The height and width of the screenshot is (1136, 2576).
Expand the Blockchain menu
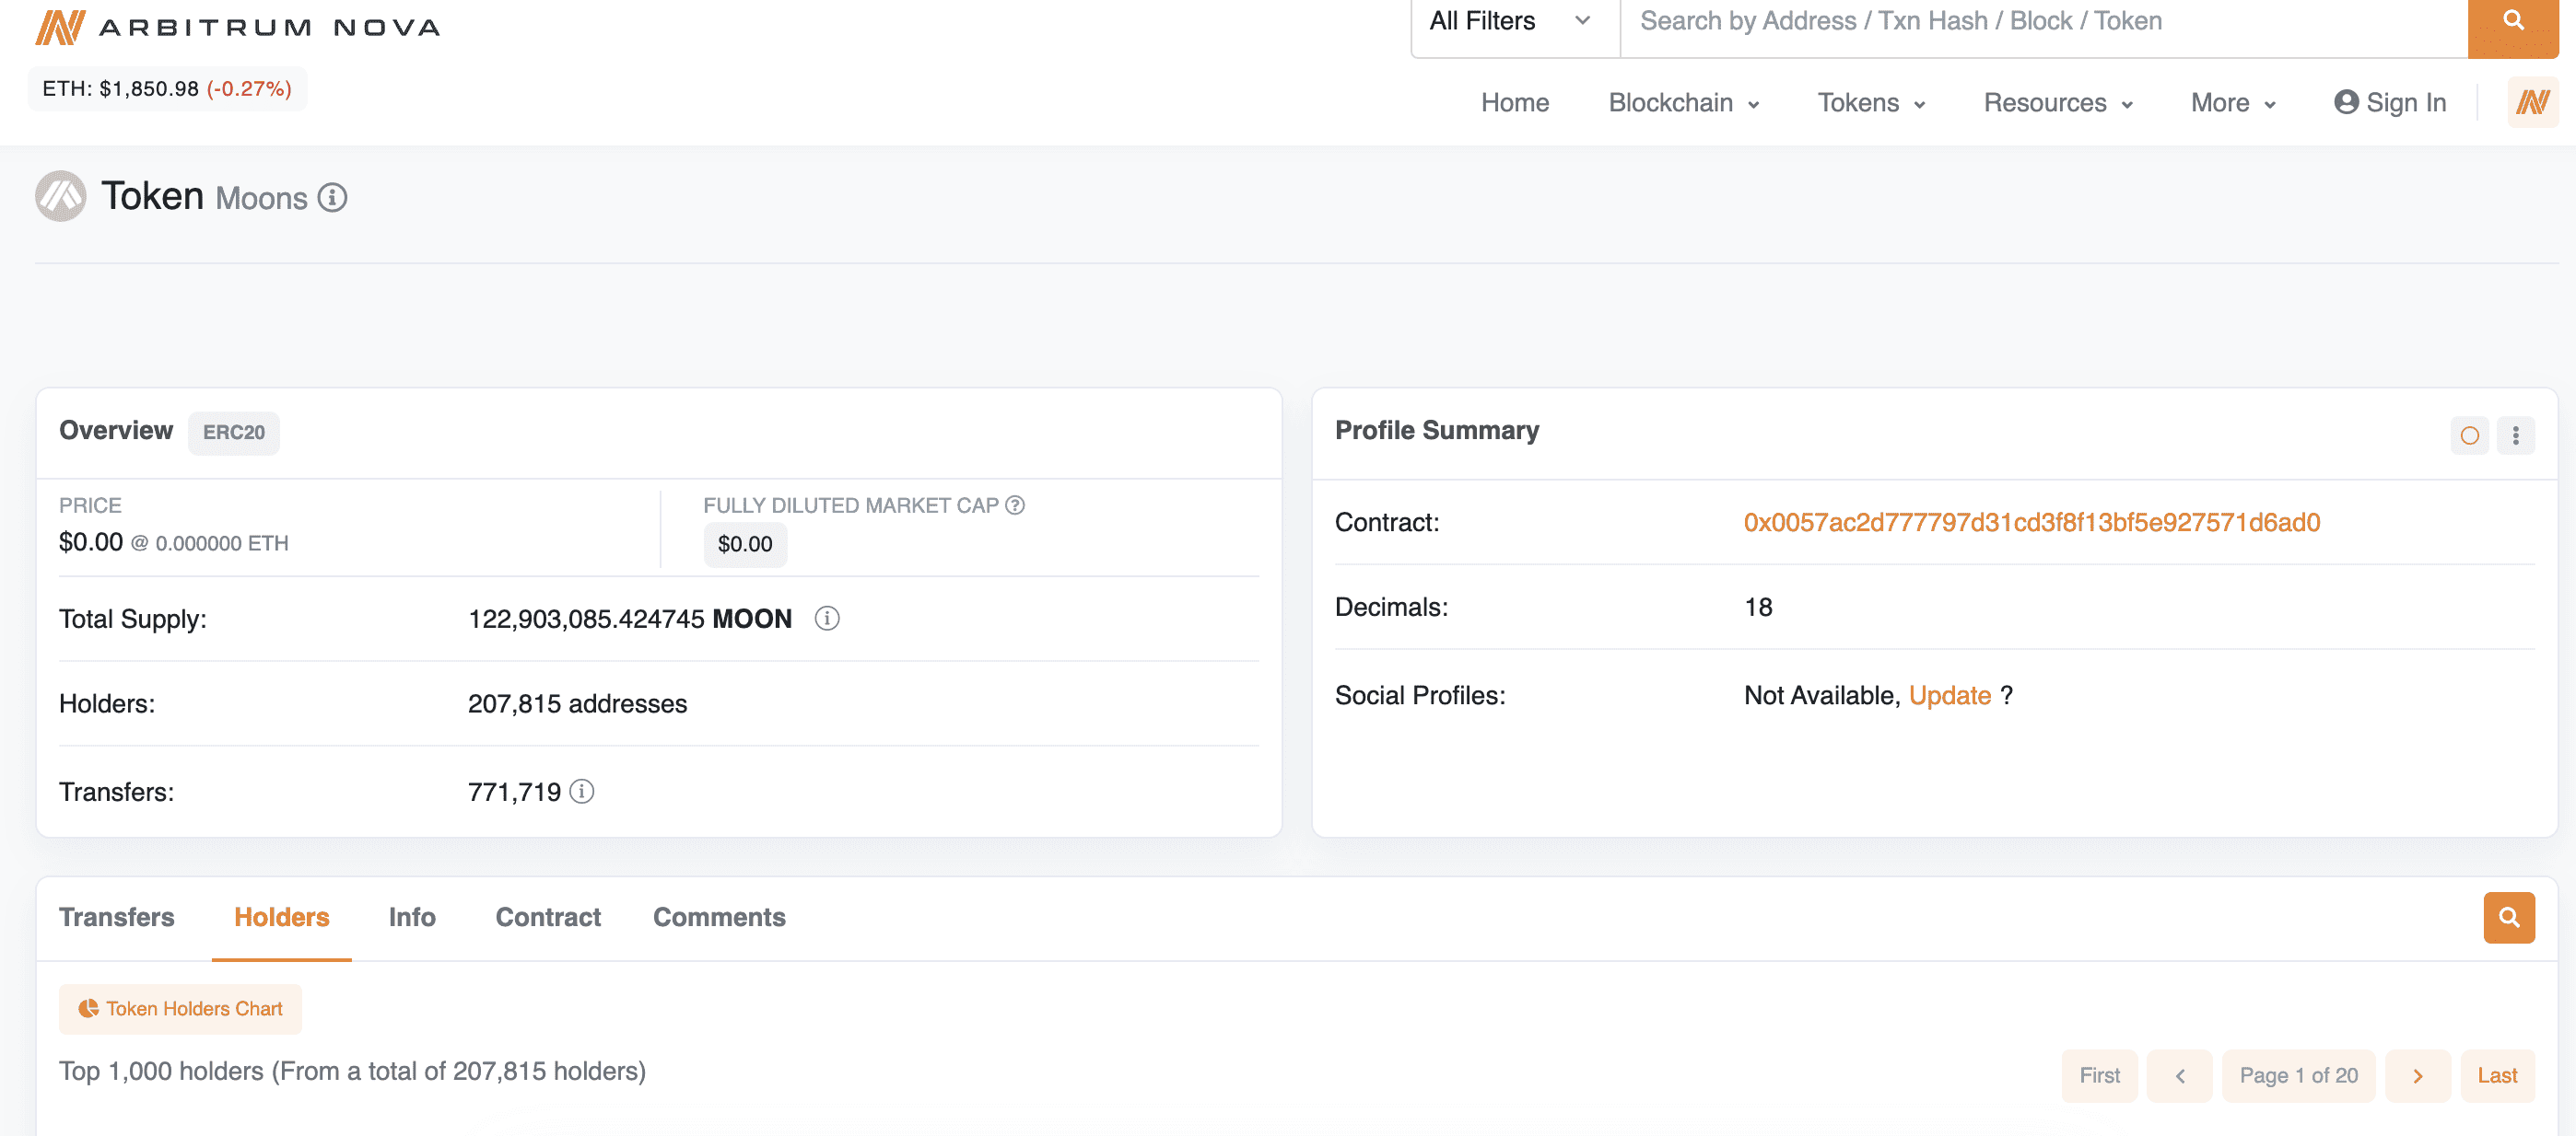[x=1683, y=103]
